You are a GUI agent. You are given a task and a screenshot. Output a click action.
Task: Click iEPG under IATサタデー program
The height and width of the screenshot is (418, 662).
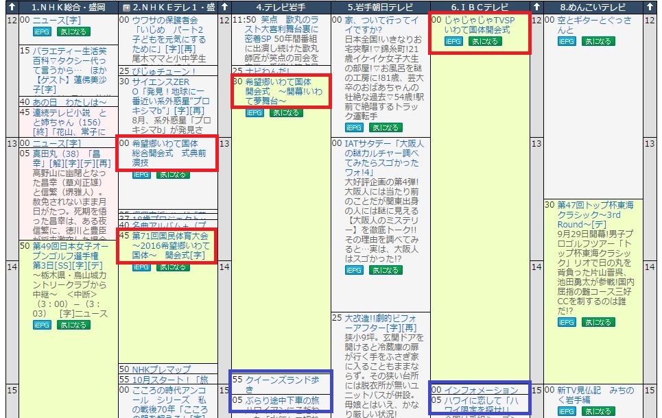(353, 270)
